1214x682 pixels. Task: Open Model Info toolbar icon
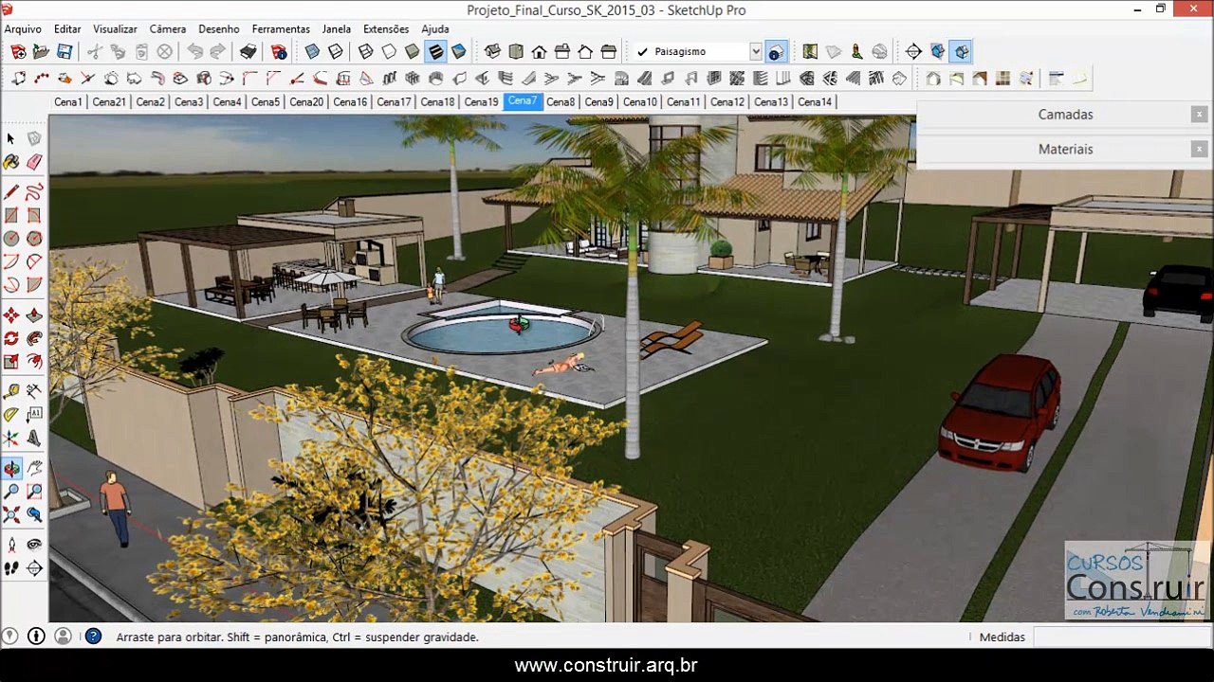tap(279, 51)
